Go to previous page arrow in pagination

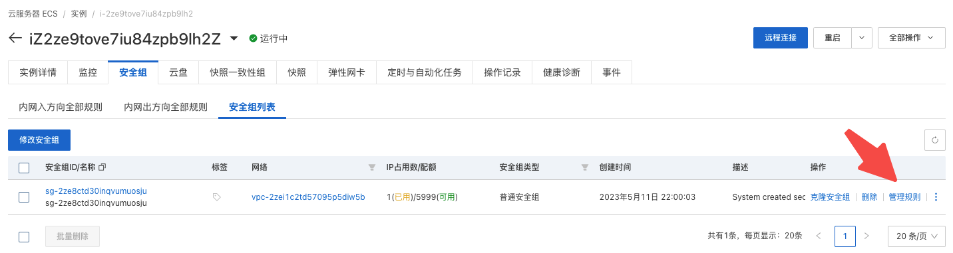819,236
